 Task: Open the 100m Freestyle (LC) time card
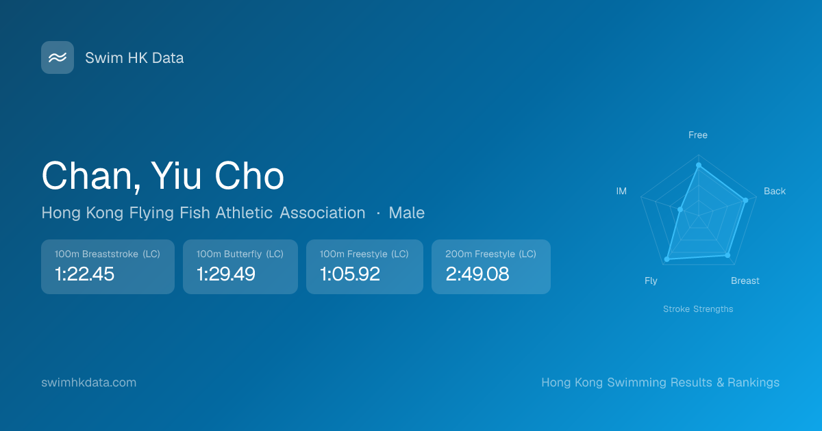point(364,266)
